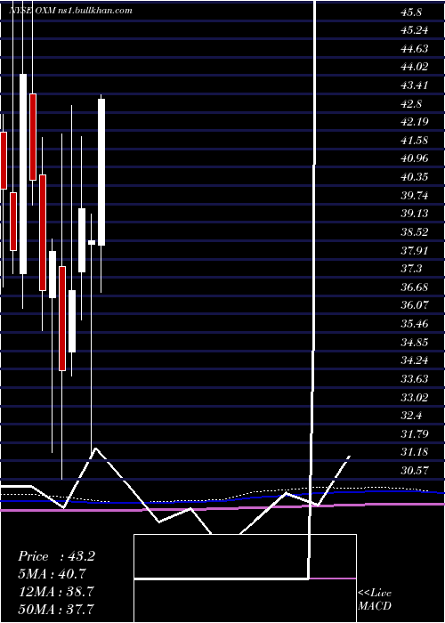The image size is (445, 623).
Task: Click the 12MA : 38.7 readout
Action: [56, 592]
